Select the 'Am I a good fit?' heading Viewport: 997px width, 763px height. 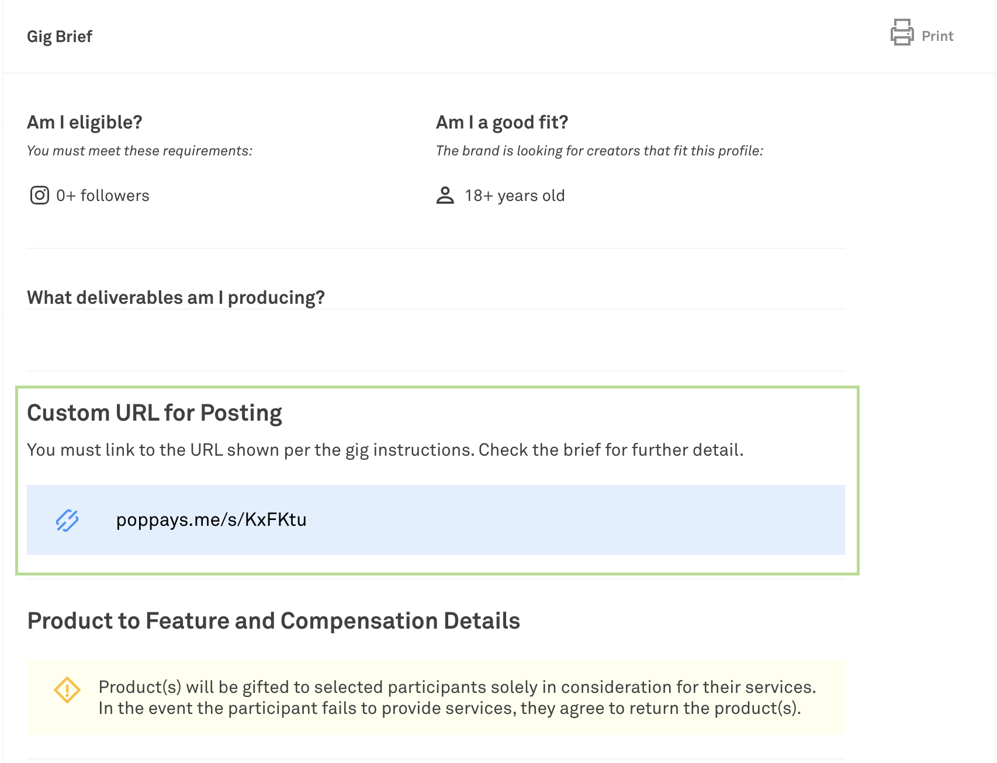click(x=502, y=122)
